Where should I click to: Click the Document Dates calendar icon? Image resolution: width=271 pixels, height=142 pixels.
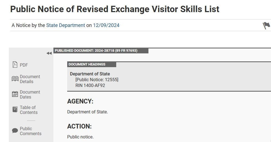[15, 94]
